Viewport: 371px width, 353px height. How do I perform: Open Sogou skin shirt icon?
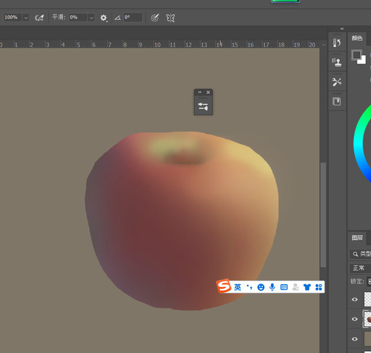click(307, 287)
